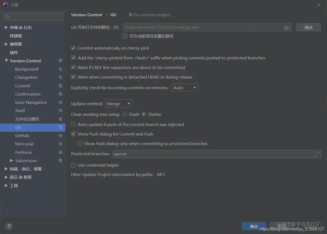Expand the 构建，执行，部署 section
327x234 pixels.
tap(6, 169)
